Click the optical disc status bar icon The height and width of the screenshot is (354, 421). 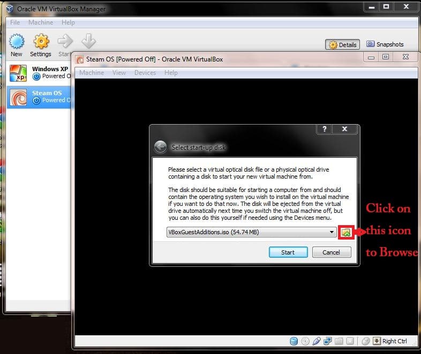tap(305, 341)
